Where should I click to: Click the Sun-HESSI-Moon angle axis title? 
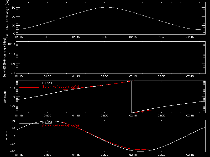point(4,58)
